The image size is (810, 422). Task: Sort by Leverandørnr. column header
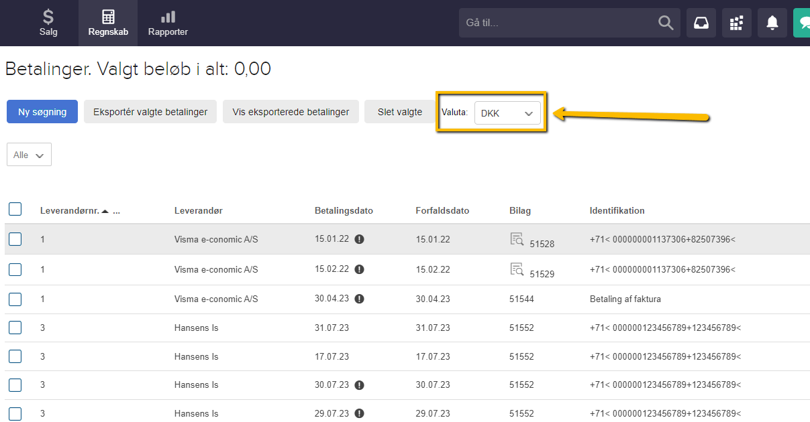point(70,210)
